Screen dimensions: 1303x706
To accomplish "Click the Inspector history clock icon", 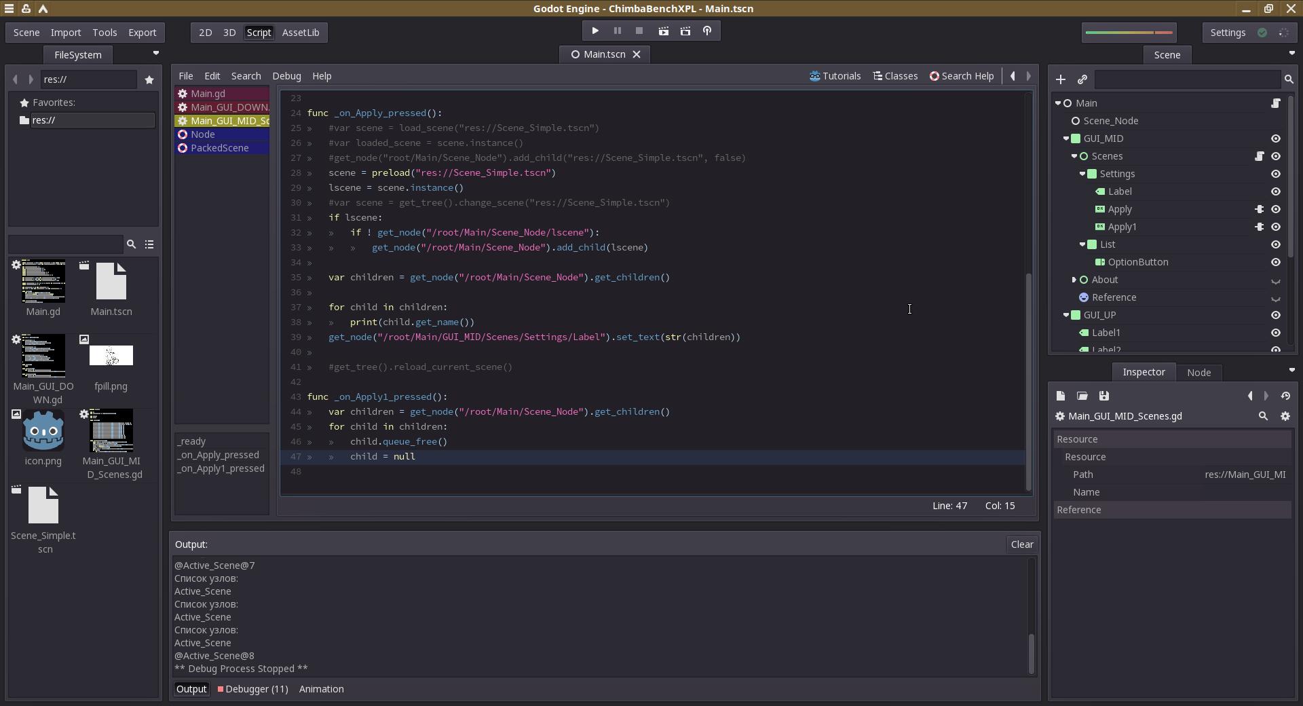I will [1285, 396].
